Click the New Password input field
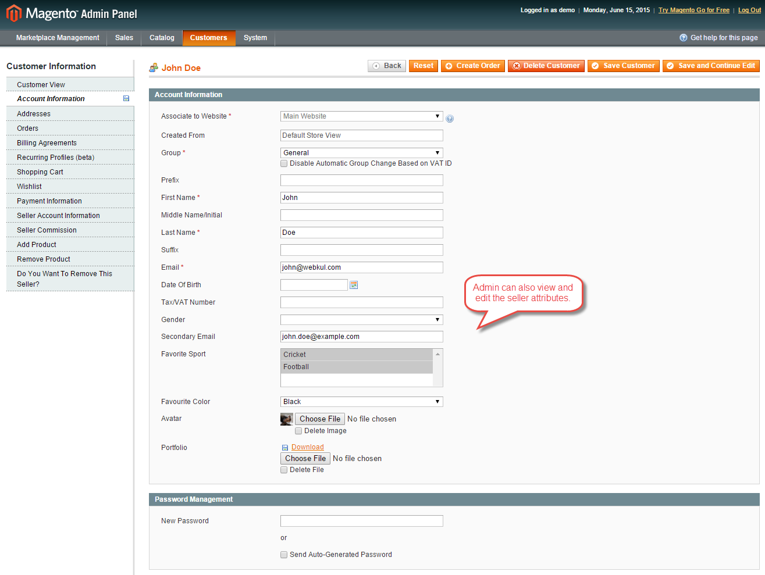Viewport: 765px width, 575px height. pos(361,520)
